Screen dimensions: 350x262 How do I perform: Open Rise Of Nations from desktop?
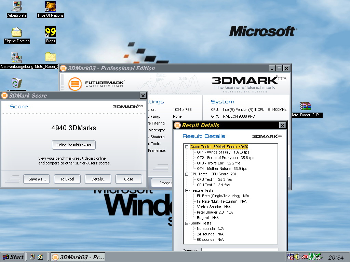[50, 7]
